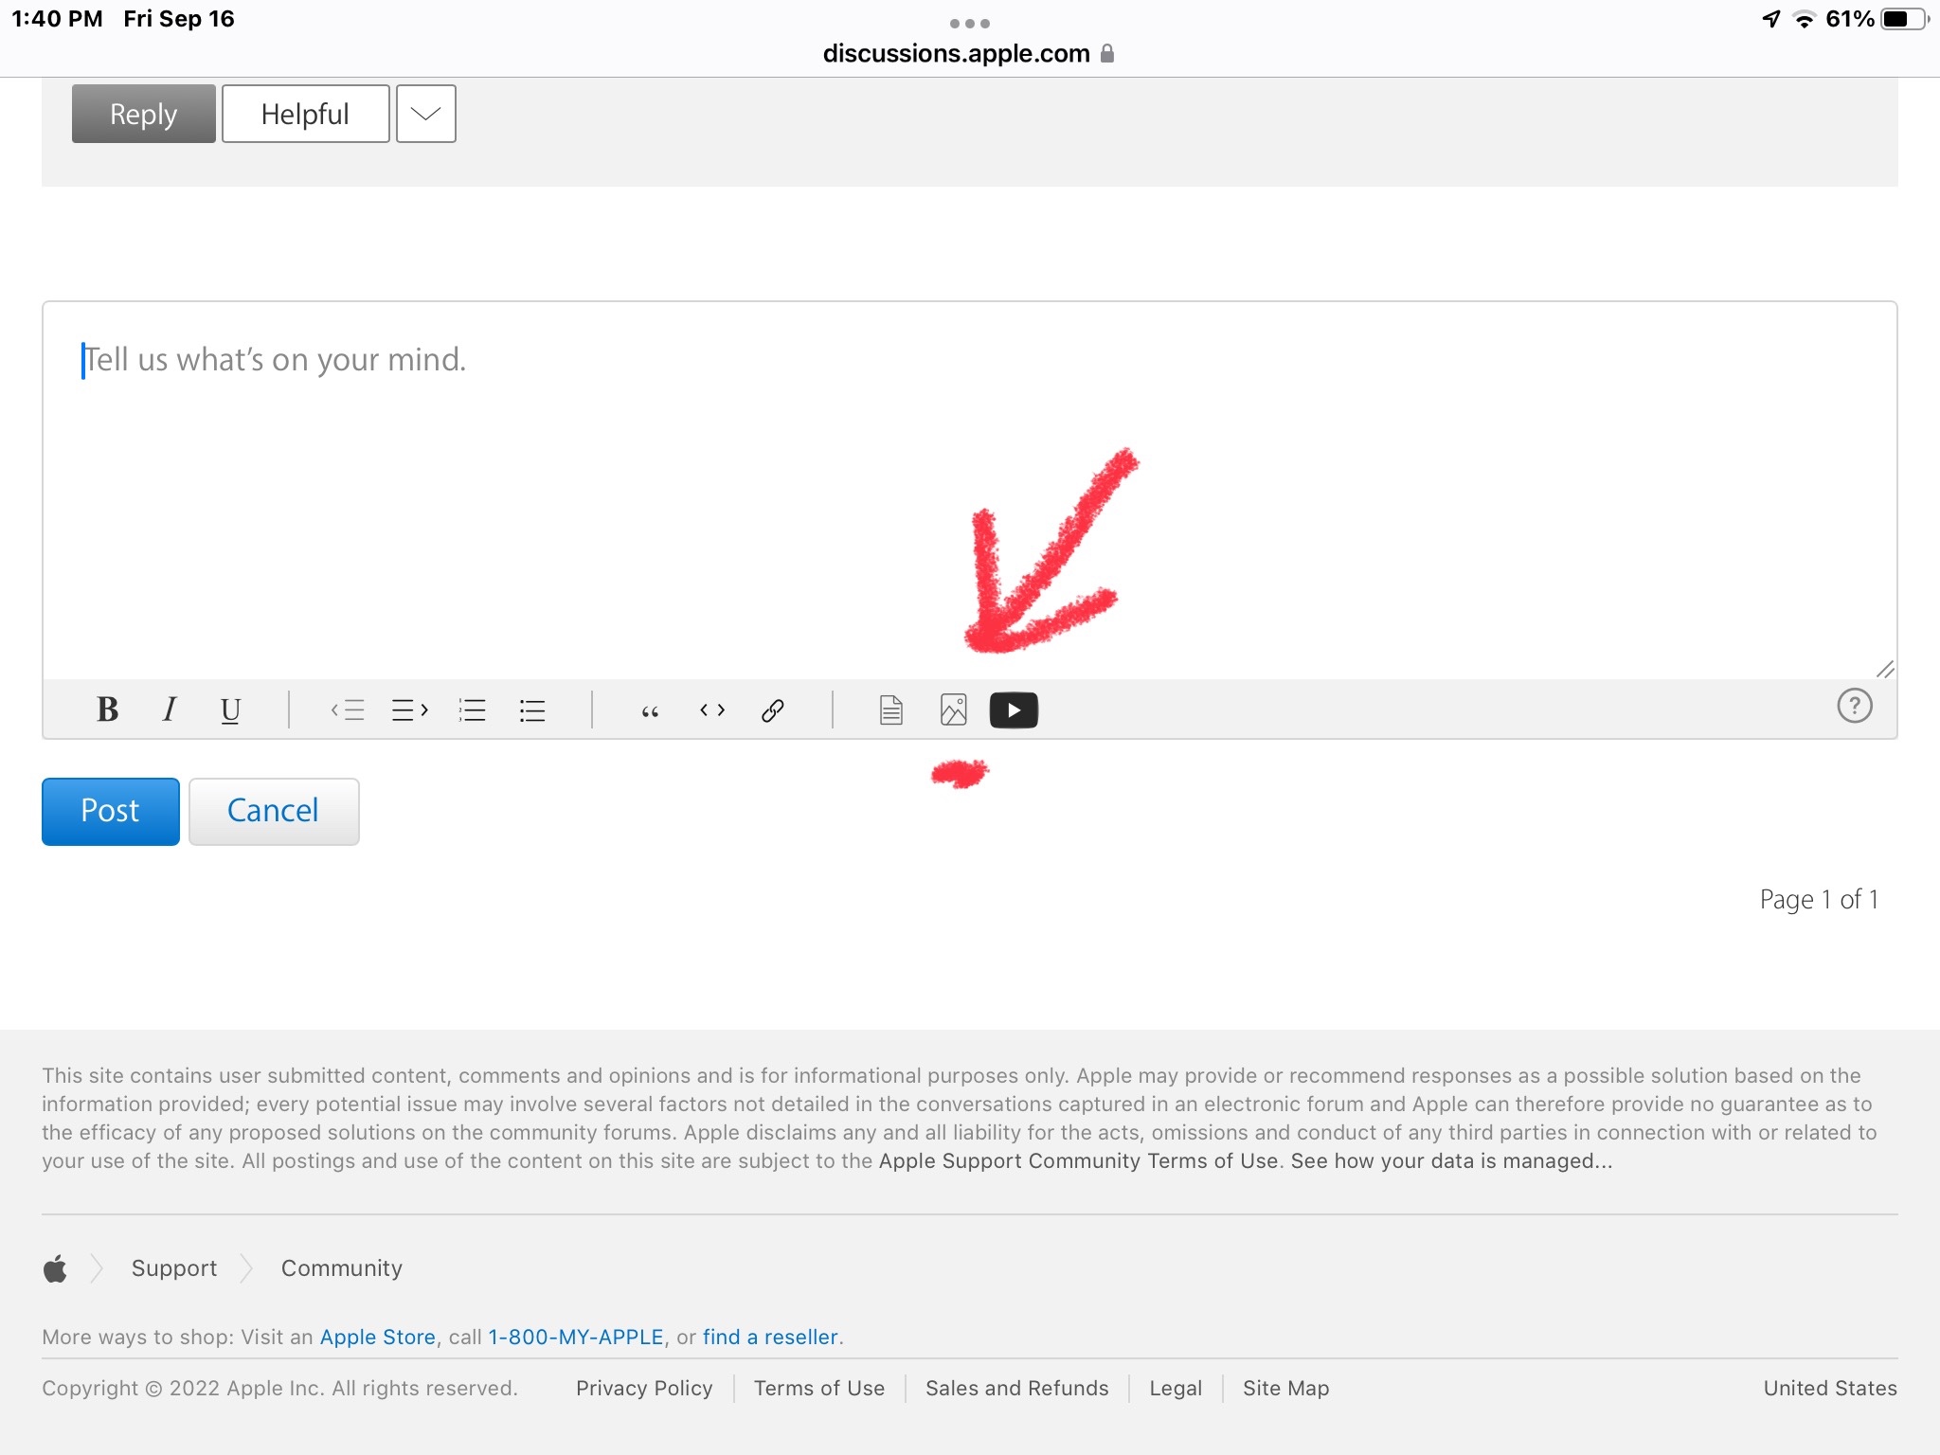
Task: Decrease indent with outdent icon
Action: click(348, 710)
